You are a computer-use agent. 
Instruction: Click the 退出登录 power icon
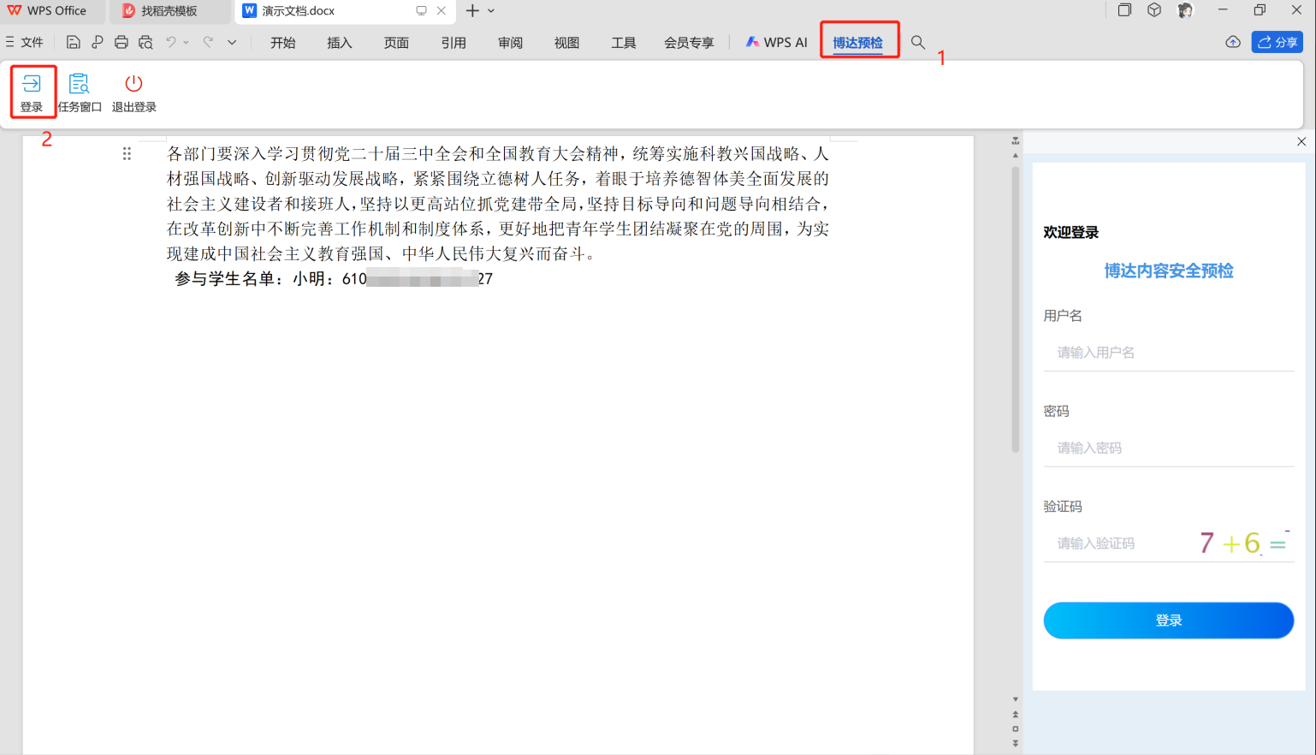pyautogui.click(x=133, y=92)
